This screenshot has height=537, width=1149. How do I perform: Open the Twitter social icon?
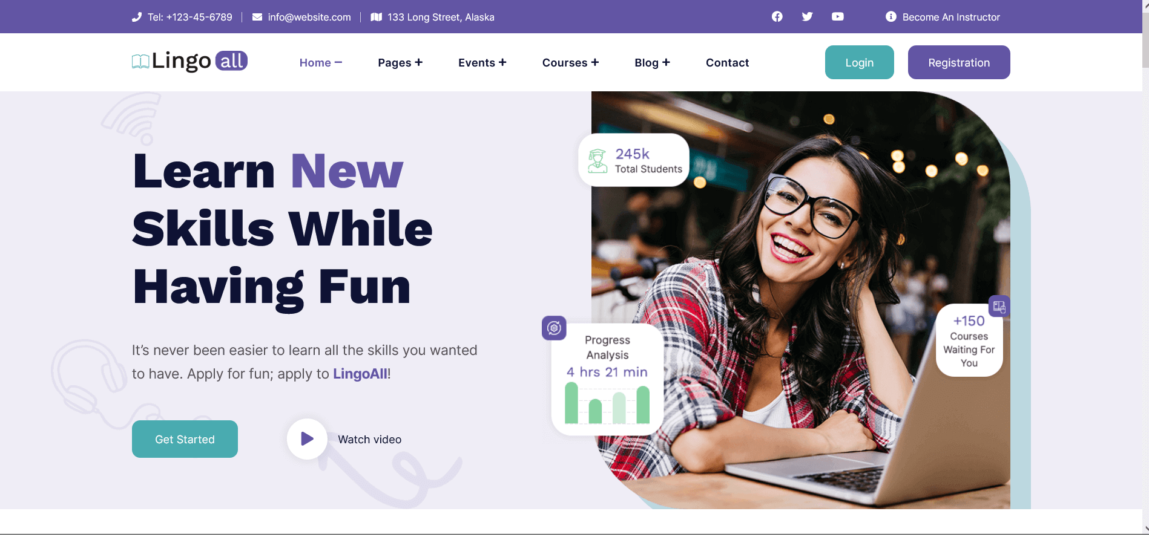pos(808,17)
